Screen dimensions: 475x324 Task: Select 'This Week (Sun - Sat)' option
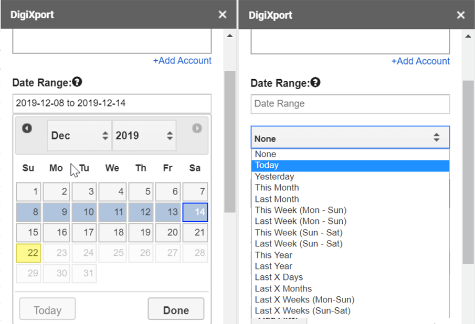pos(350,233)
